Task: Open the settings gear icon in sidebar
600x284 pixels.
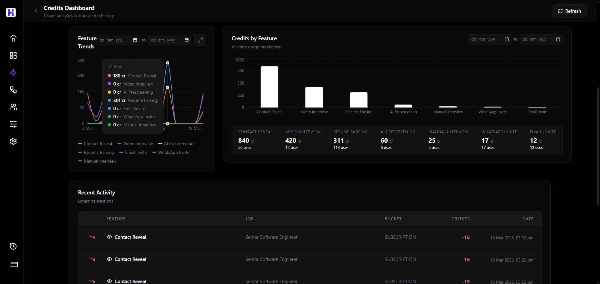Action: (13, 141)
